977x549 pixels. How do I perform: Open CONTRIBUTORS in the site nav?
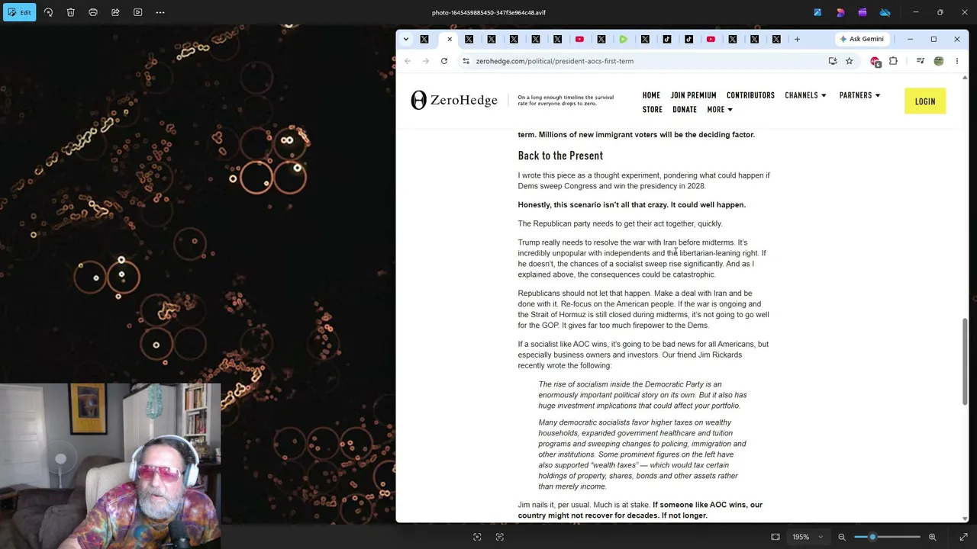click(x=750, y=95)
